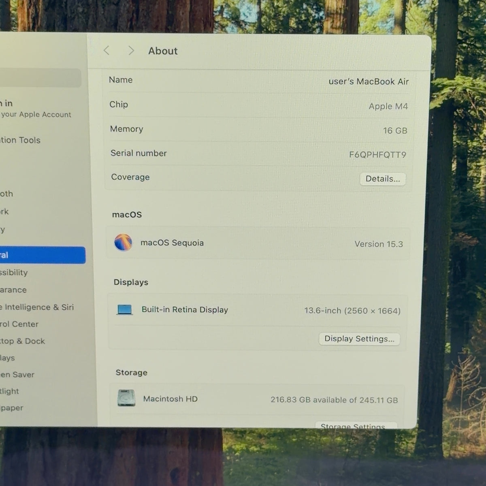Viewport: 486px width, 486px height.
Task: Click the Apple M4 chip value
Action: coord(388,106)
